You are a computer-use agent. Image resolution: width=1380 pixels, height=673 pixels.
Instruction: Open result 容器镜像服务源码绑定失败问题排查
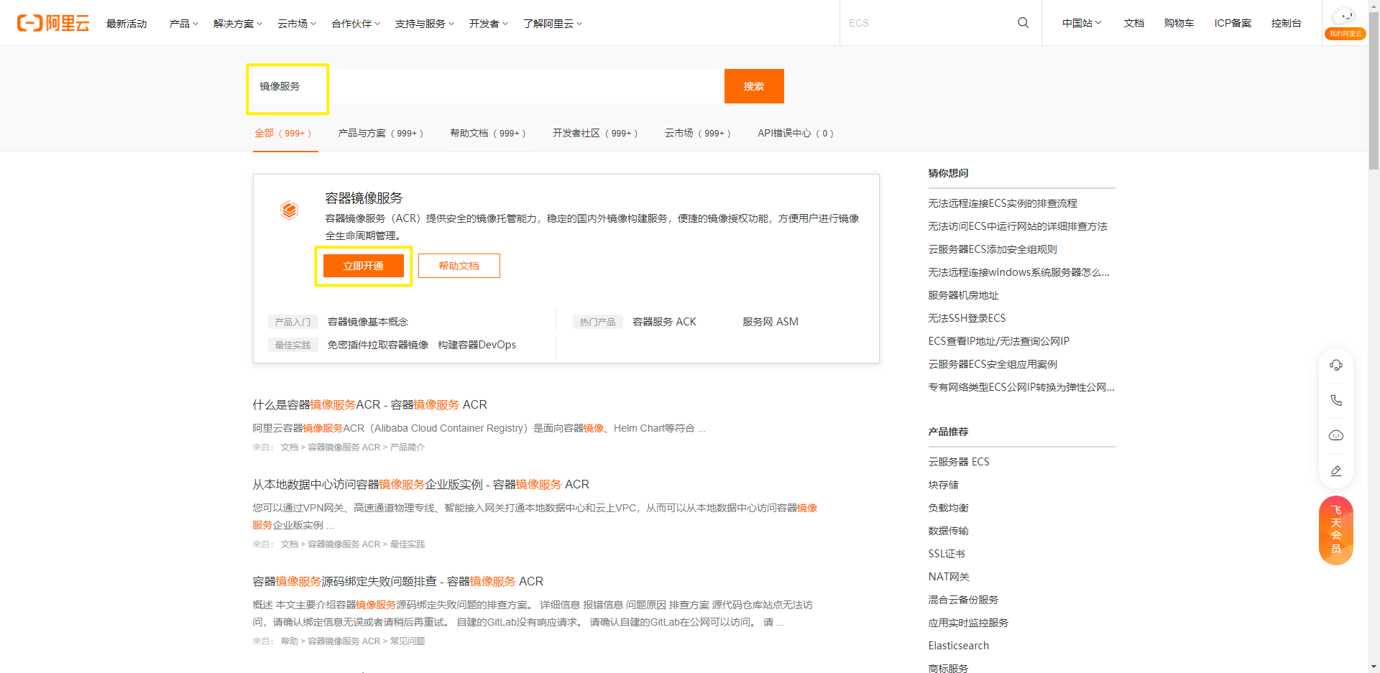[398, 582]
